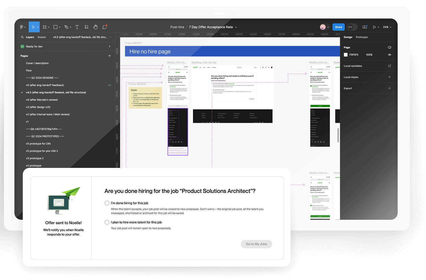Select "I plan to hire more talent" option

[x=107, y=222]
